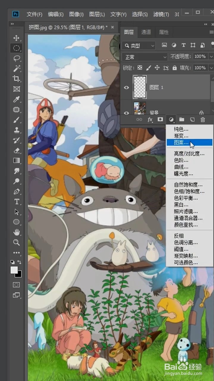Switch to the 通道 tab

coord(146,32)
